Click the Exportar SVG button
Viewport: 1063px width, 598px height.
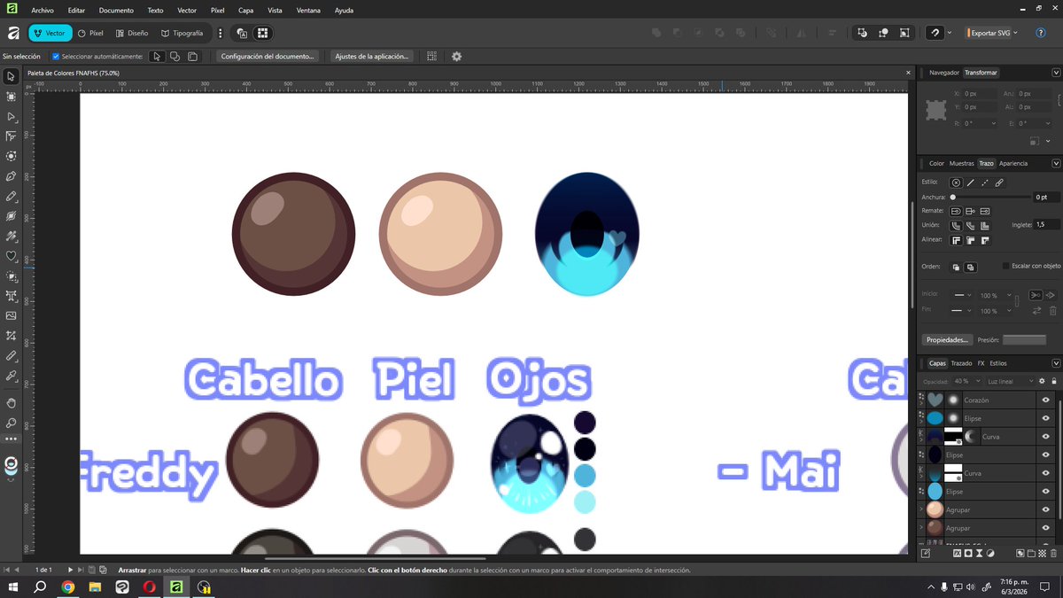[987, 33]
